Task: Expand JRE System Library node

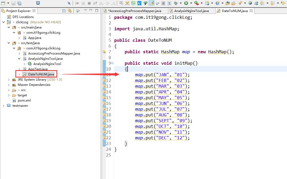Action: click(9, 80)
